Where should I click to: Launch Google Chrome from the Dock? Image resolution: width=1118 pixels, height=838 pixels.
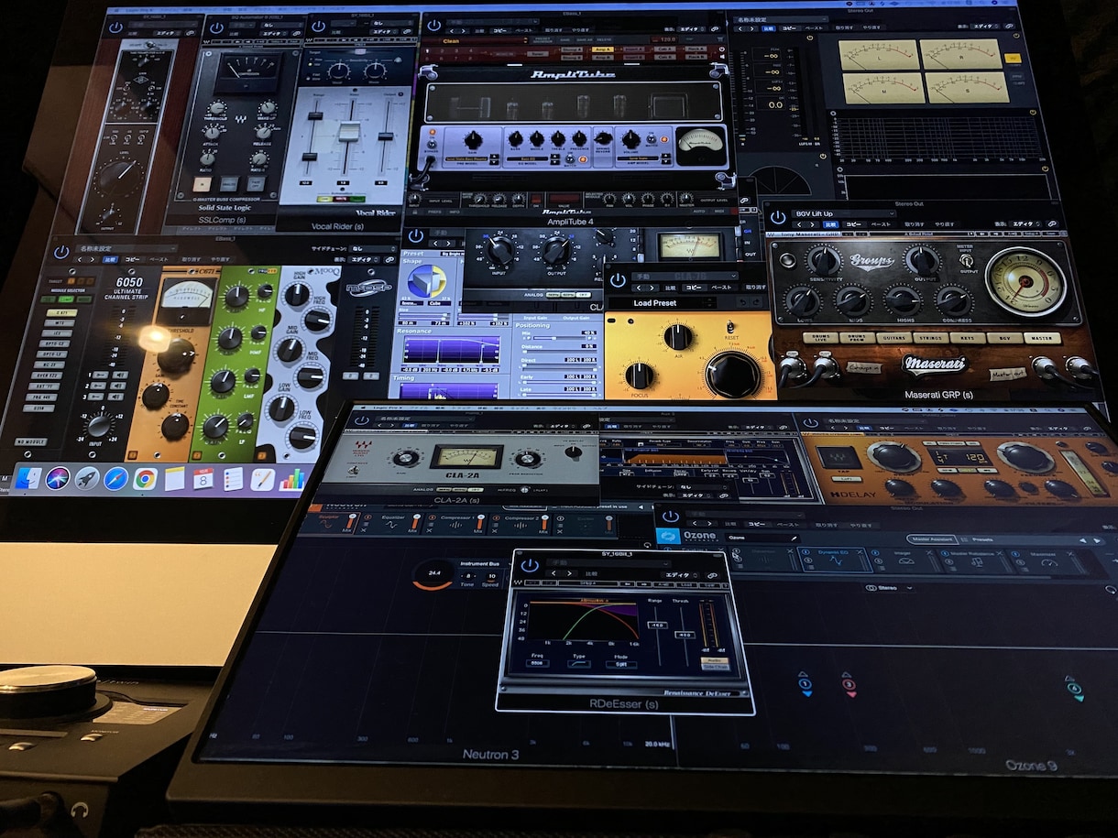click(145, 478)
